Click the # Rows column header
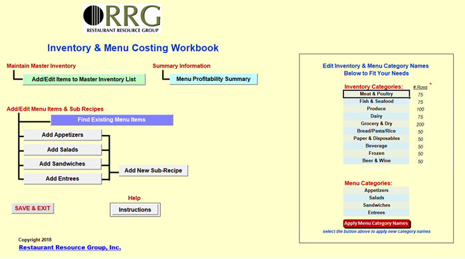 [x=420, y=87]
